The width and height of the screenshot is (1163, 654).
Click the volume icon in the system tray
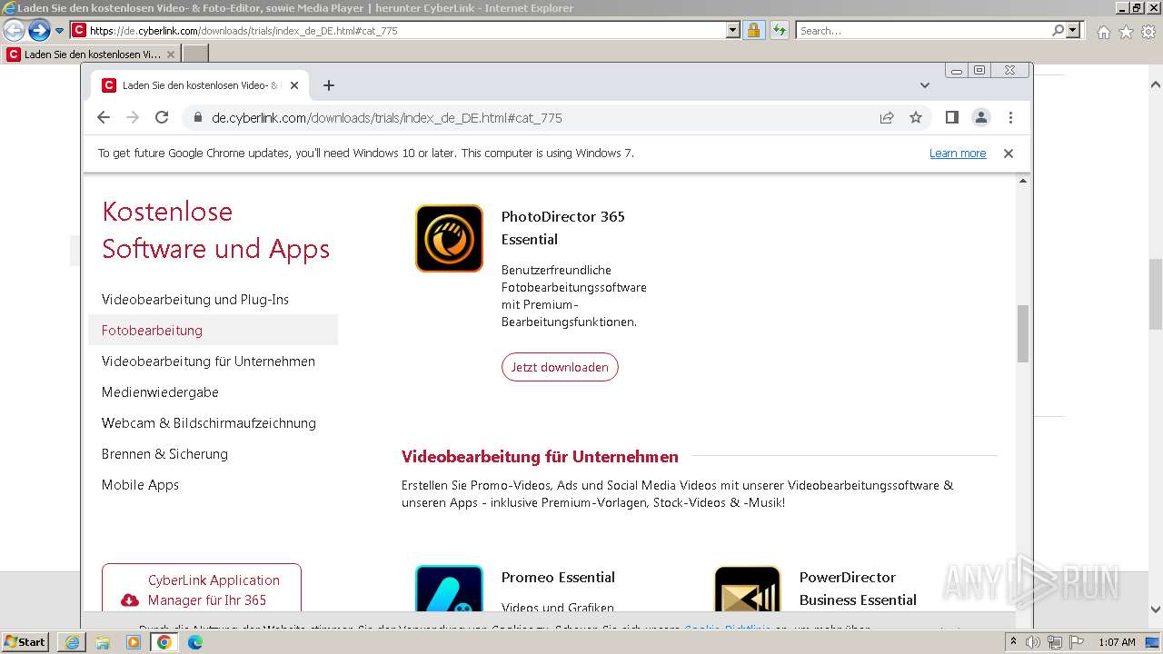click(x=1033, y=642)
